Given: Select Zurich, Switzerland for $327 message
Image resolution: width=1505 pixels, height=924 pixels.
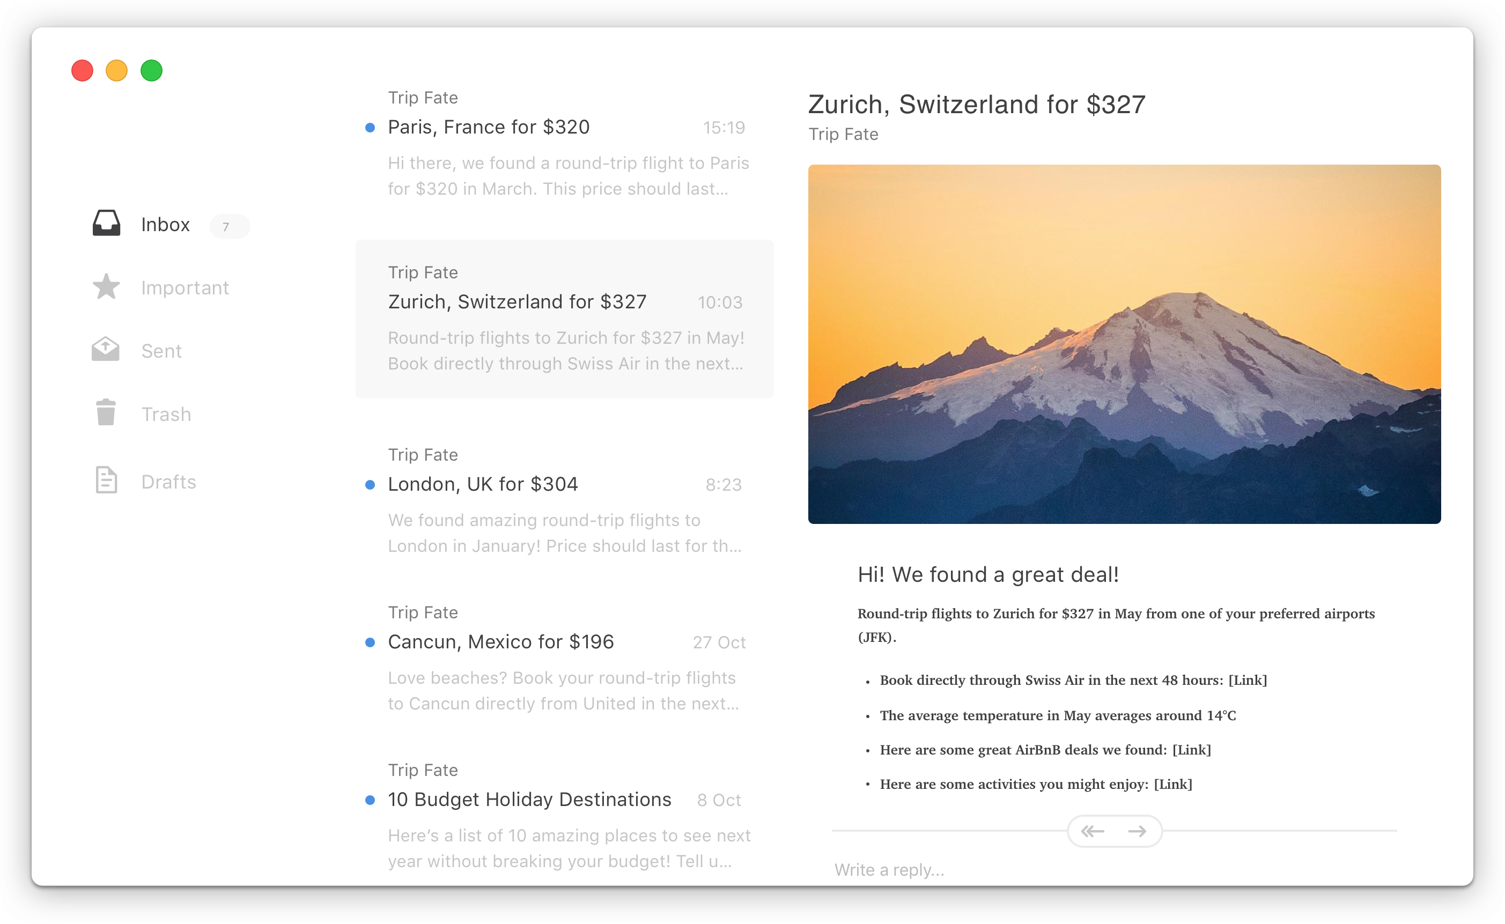Looking at the screenshot, I should point(517,302).
